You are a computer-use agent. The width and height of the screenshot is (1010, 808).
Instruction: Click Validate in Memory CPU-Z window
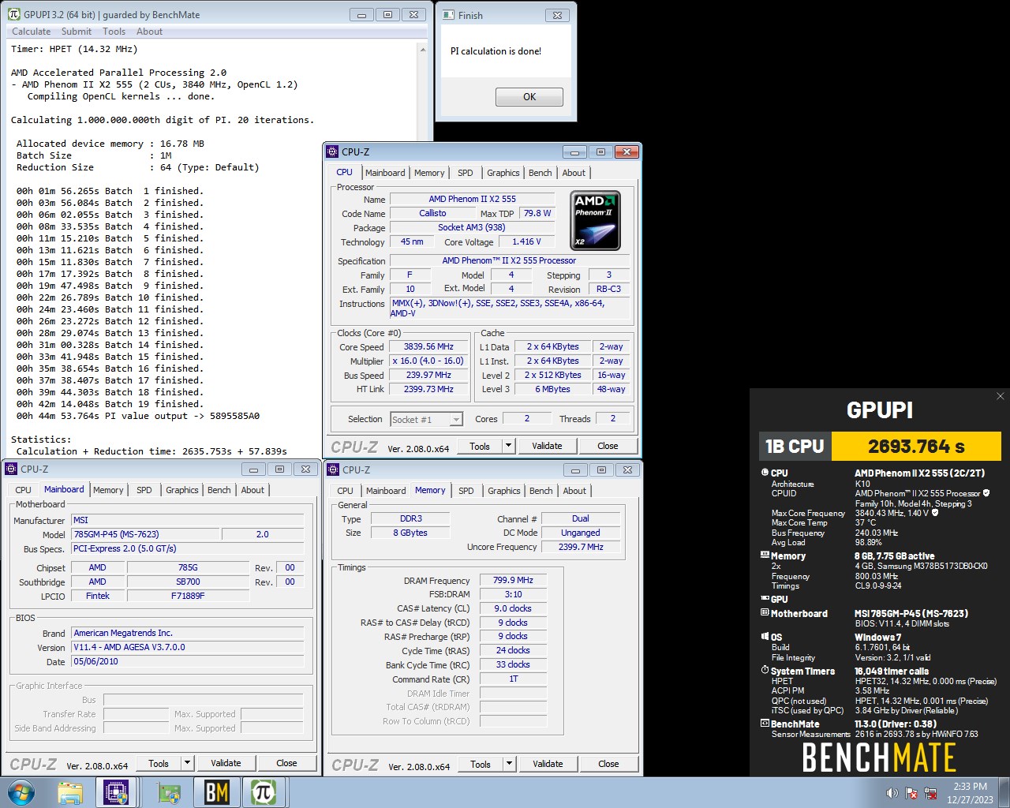coord(548,764)
